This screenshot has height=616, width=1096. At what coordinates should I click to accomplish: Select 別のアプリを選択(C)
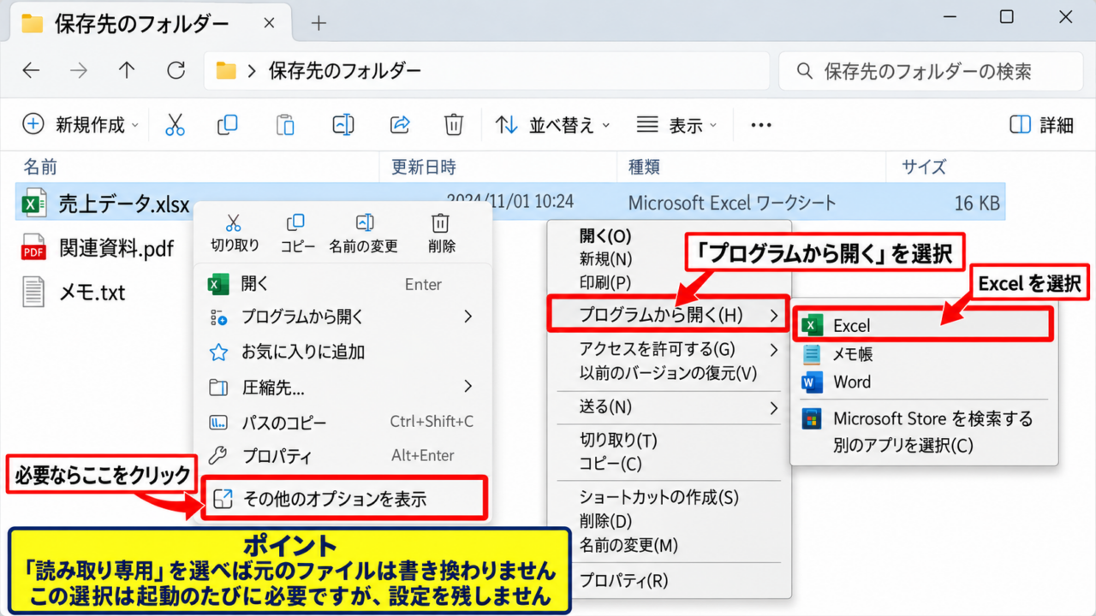point(902,446)
